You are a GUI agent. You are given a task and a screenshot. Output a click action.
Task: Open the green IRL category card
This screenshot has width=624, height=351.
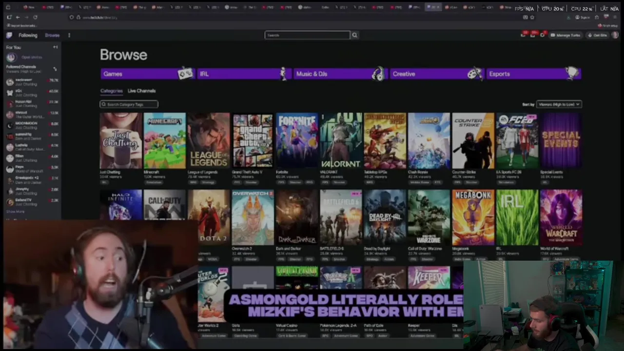517,217
